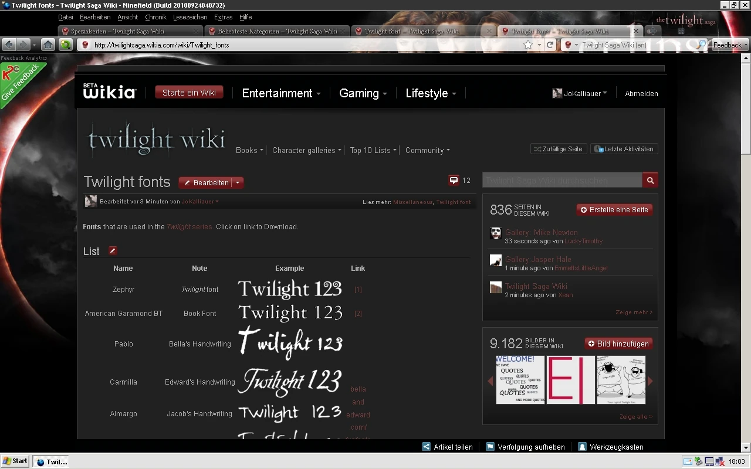The image size is (751, 469).
Task: Go back with the browser back arrow
Action: point(9,45)
